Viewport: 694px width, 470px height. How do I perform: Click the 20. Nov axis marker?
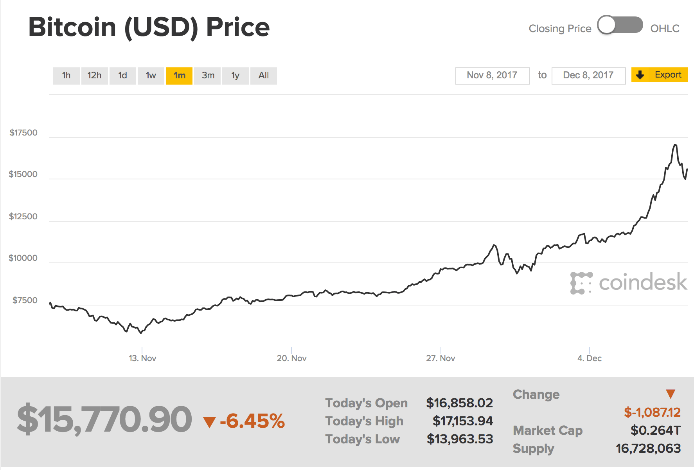(291, 358)
